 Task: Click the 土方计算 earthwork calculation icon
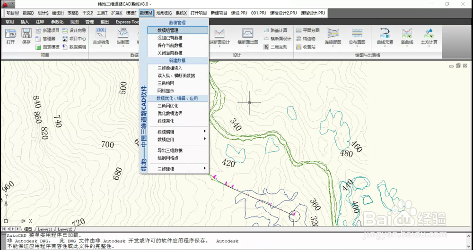pyautogui.click(x=429, y=33)
